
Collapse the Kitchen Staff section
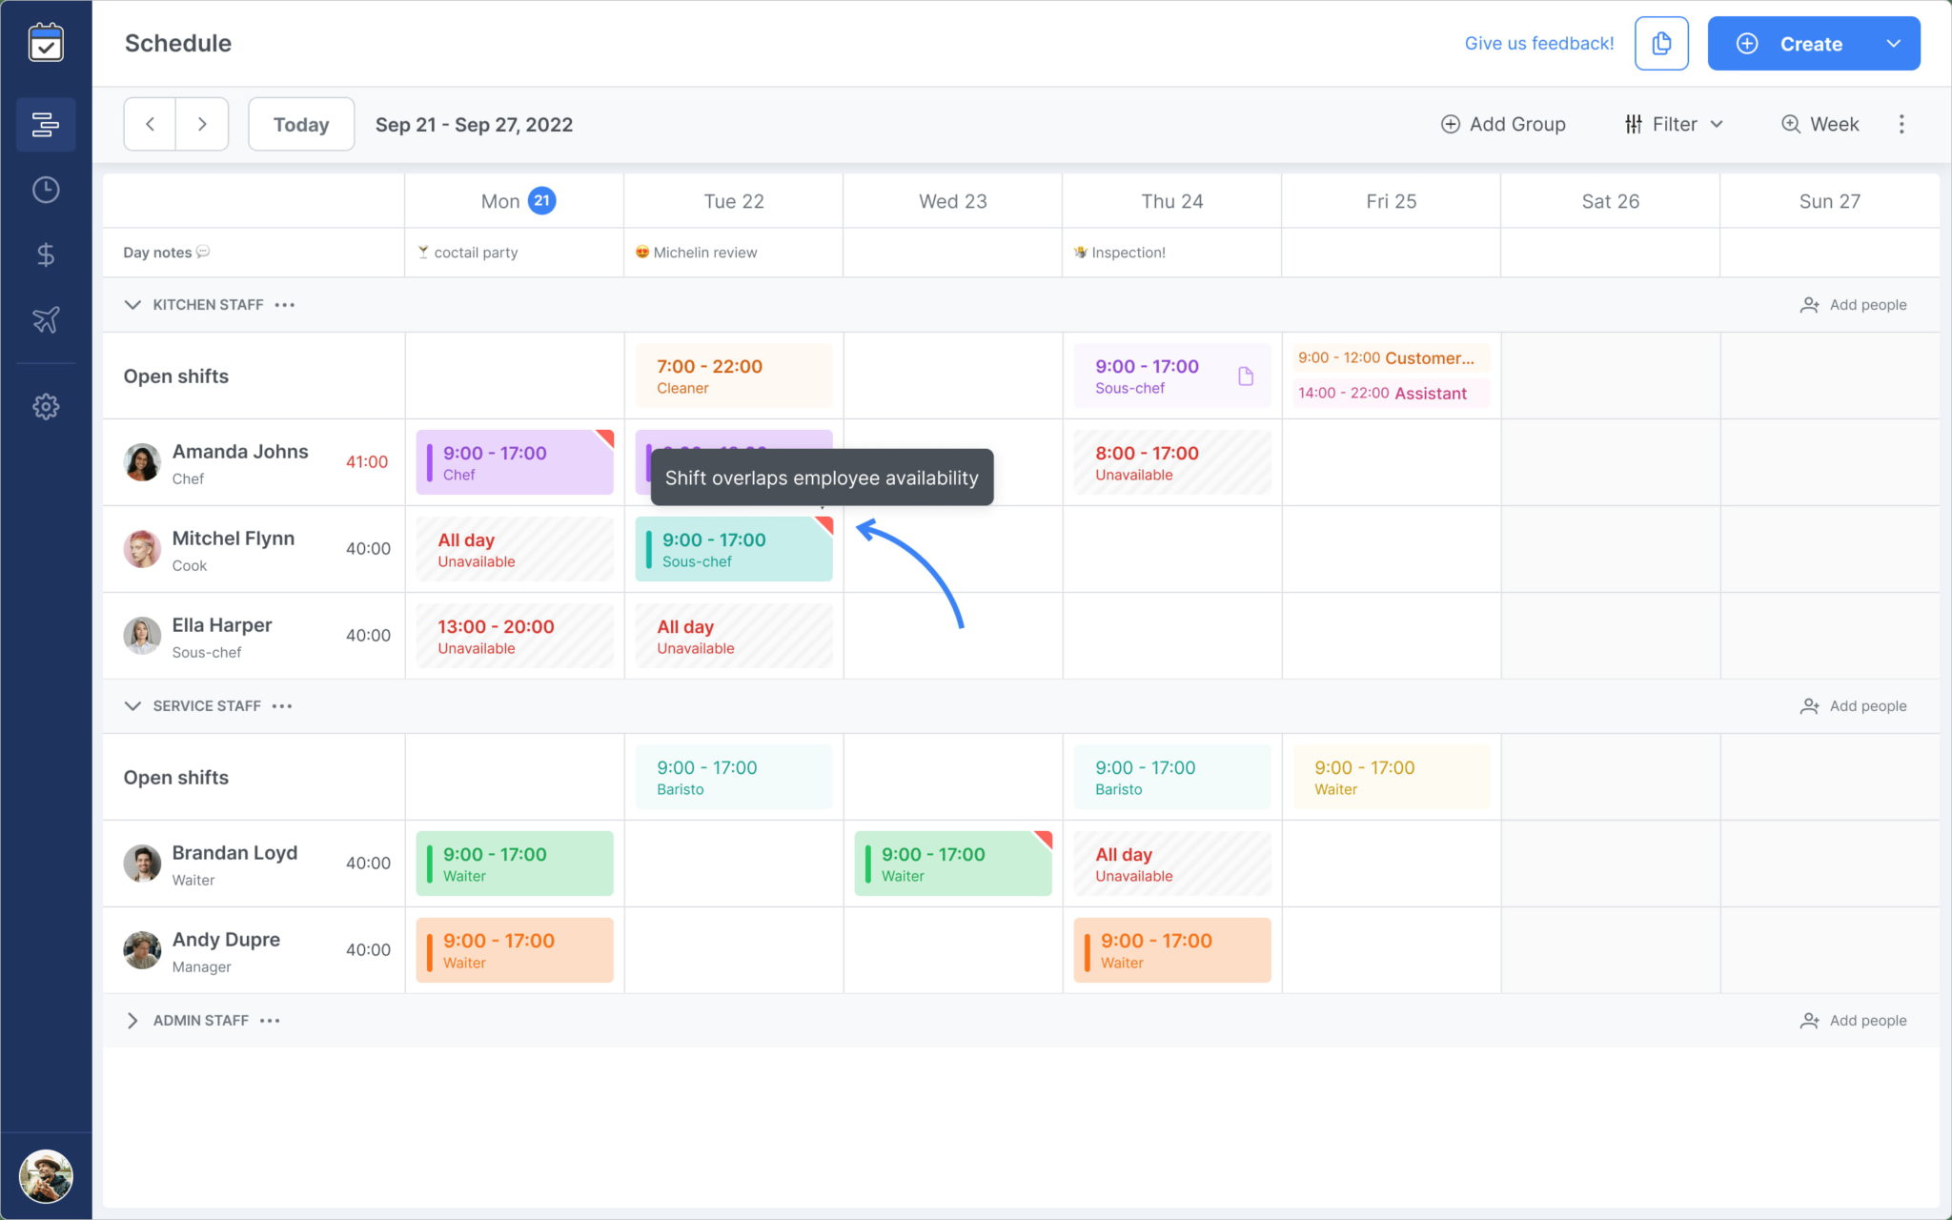coord(132,304)
